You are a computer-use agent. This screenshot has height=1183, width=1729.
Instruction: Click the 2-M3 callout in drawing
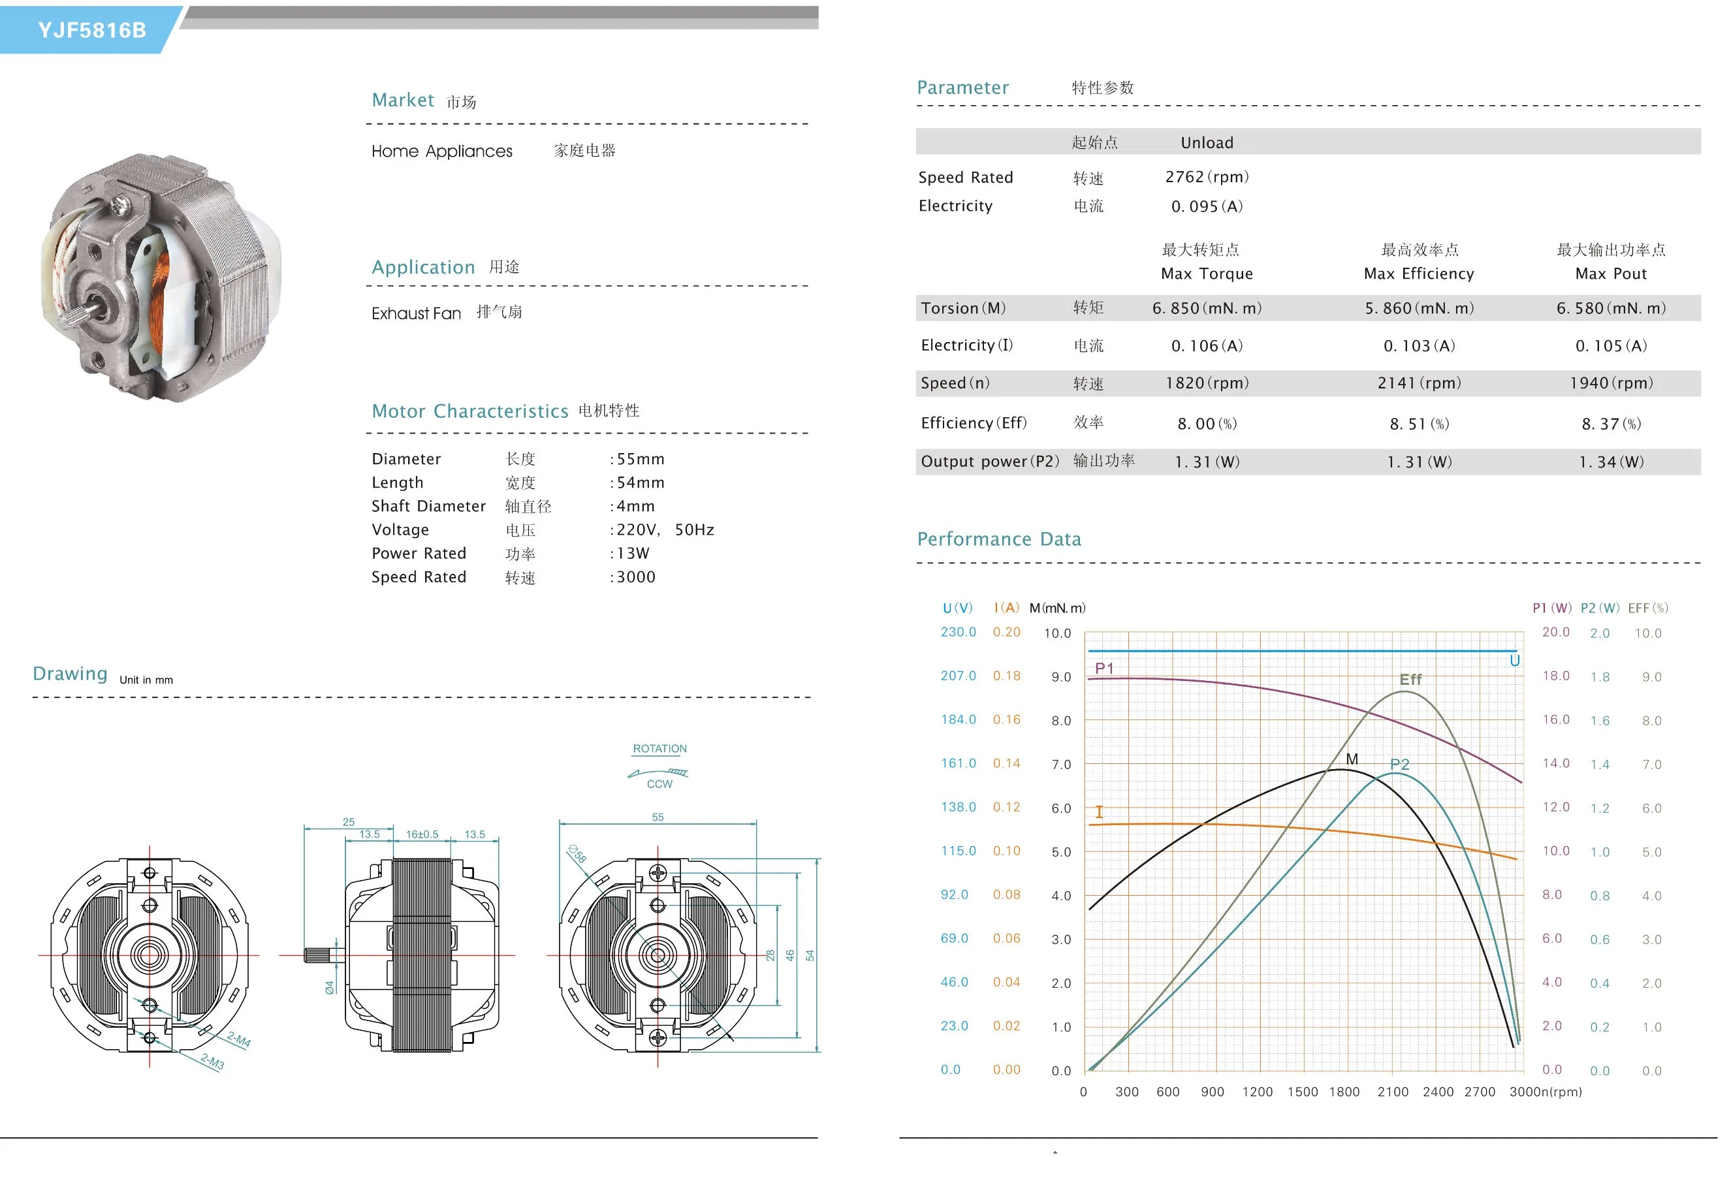[212, 1062]
